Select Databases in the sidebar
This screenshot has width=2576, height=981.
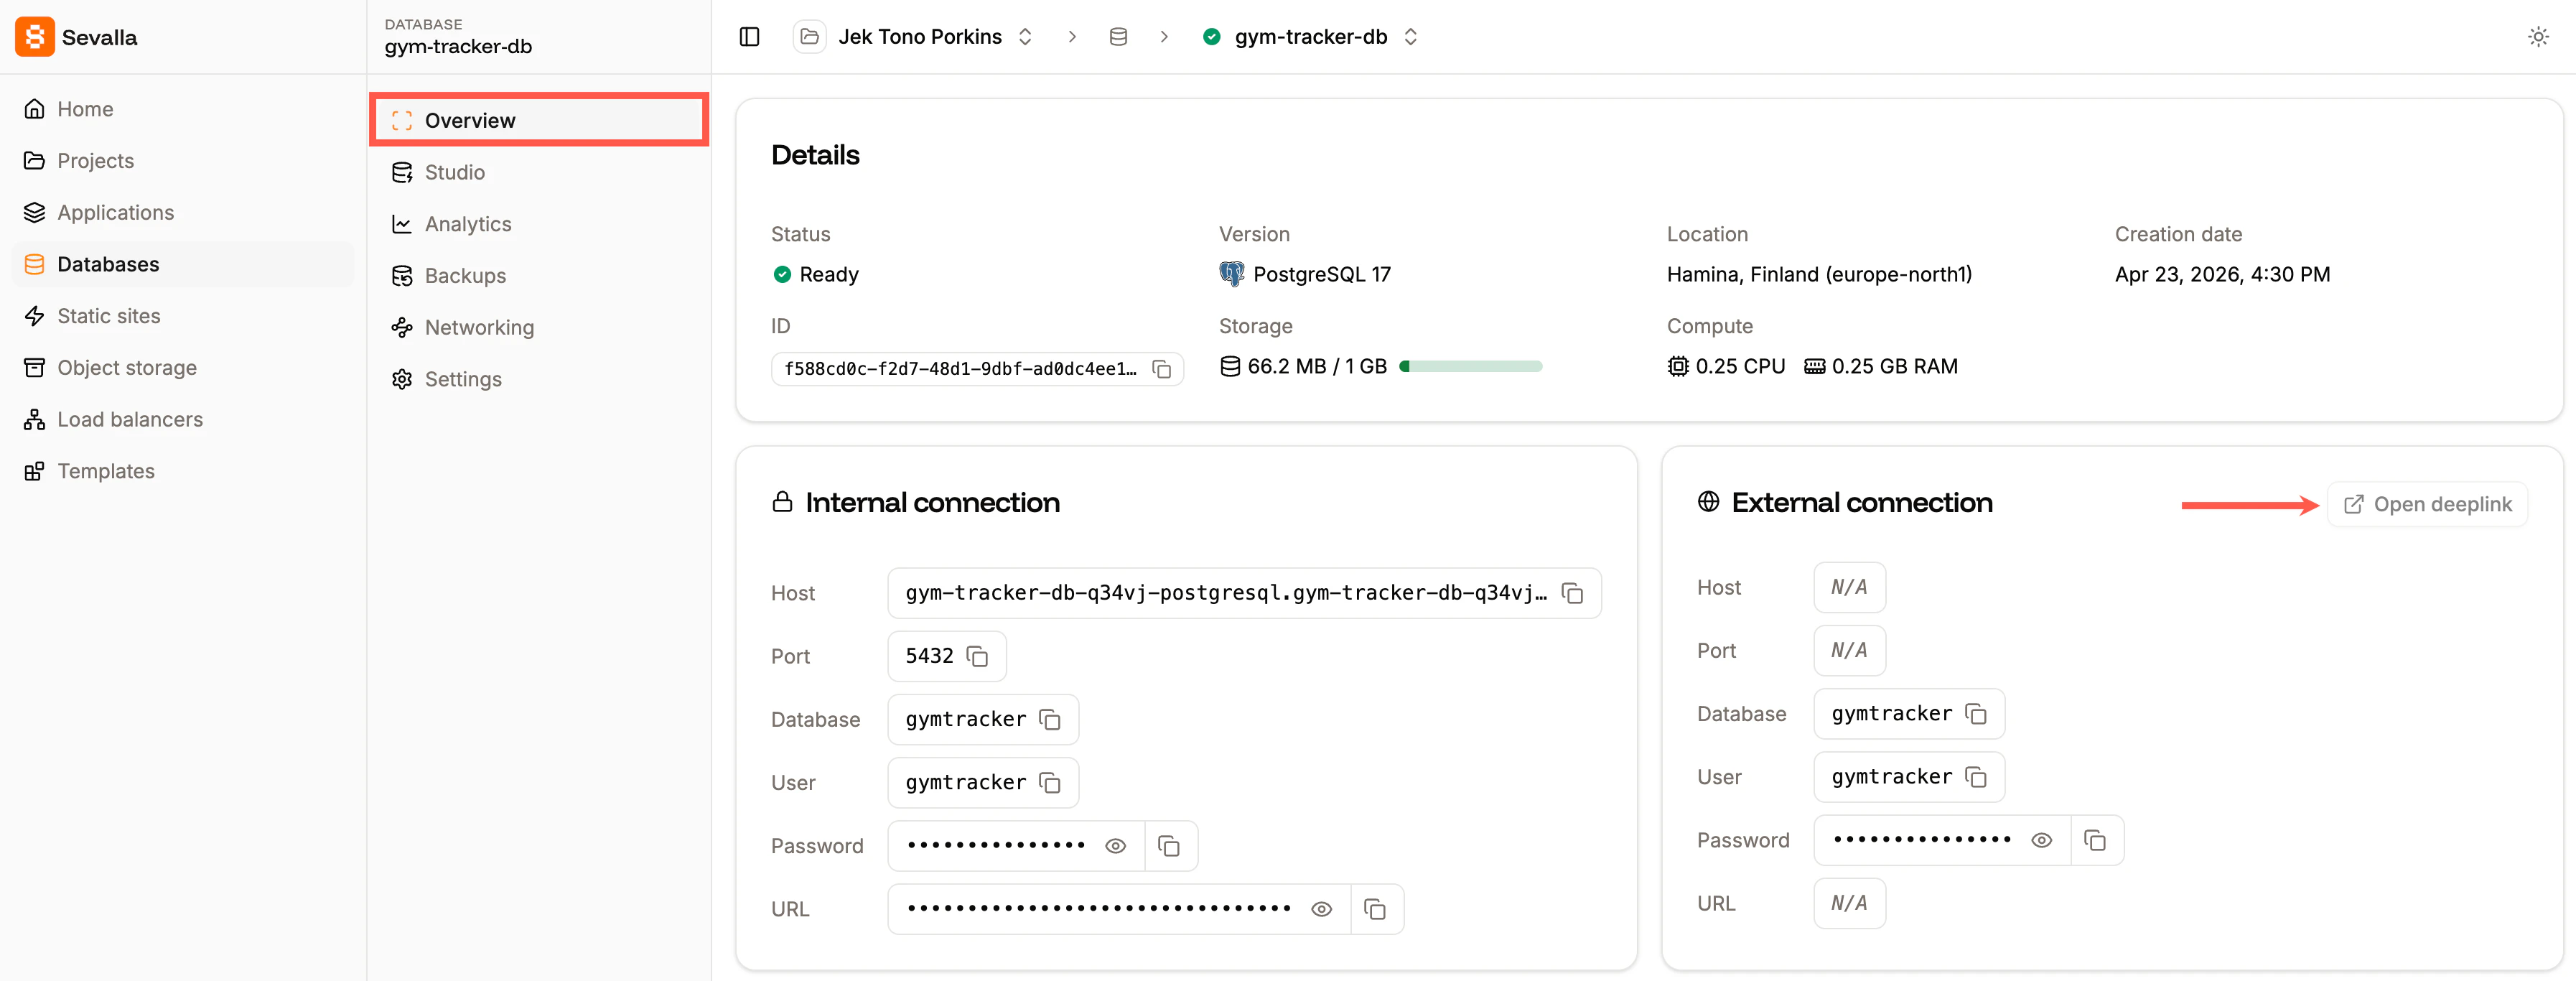183,264
